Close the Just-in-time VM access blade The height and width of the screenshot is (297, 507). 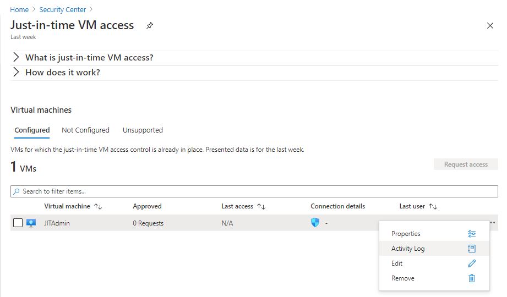coord(490,25)
